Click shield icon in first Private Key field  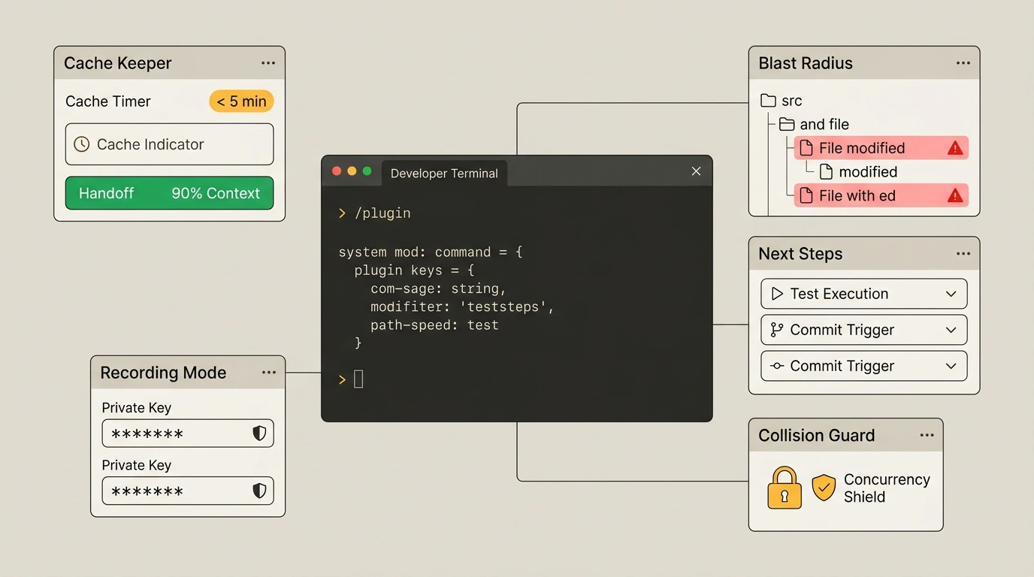tap(259, 434)
